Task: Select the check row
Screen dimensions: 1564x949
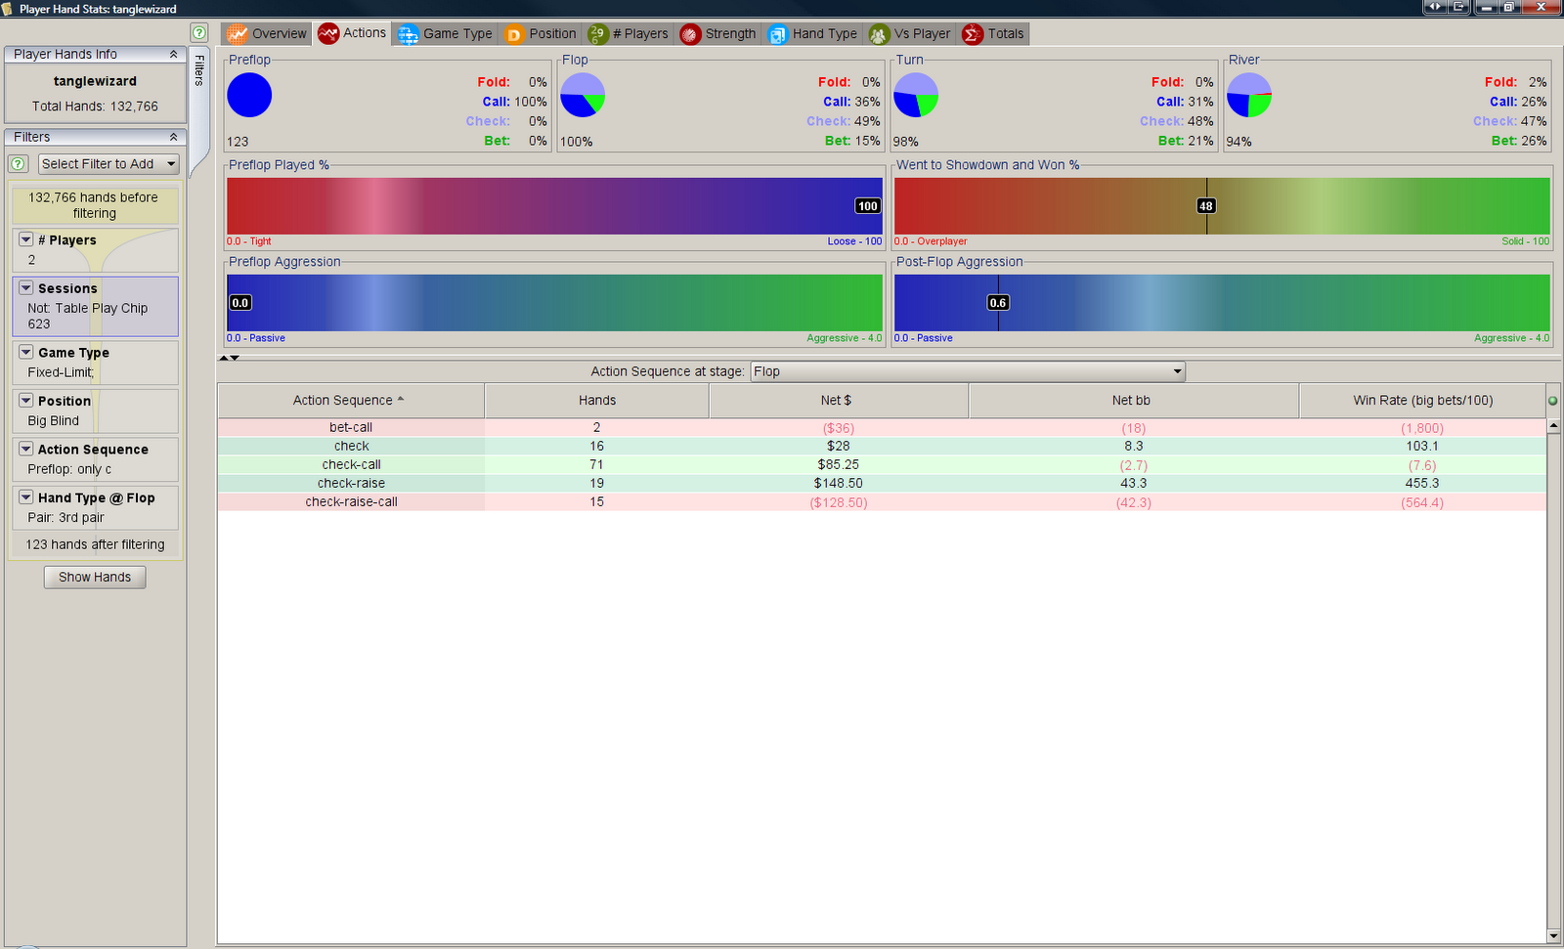Action: click(x=882, y=447)
